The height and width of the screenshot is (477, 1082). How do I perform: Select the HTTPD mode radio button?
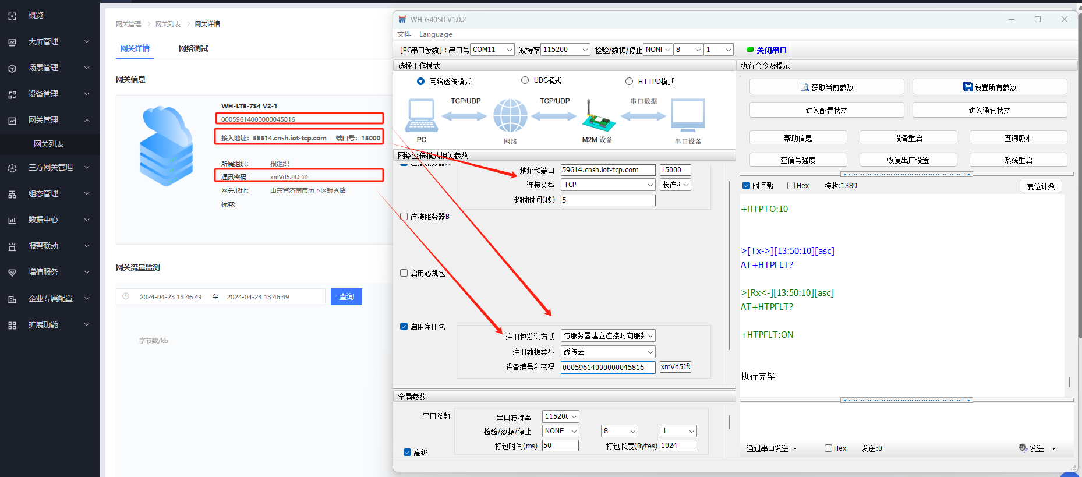point(629,82)
